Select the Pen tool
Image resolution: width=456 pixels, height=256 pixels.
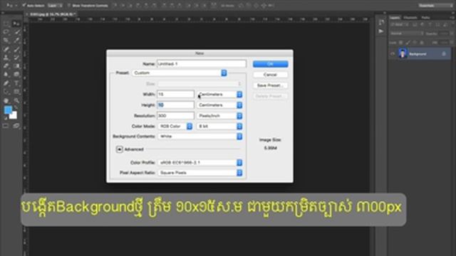(6, 83)
